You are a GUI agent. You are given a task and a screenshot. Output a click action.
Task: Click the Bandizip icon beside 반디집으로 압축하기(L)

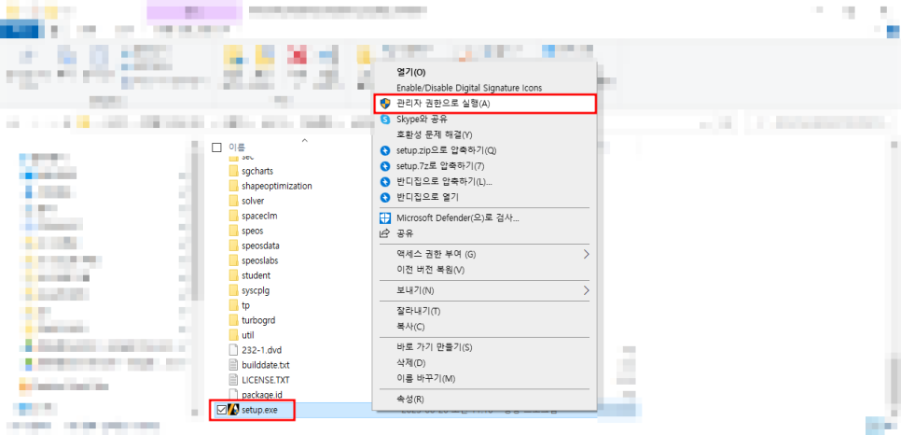click(385, 182)
